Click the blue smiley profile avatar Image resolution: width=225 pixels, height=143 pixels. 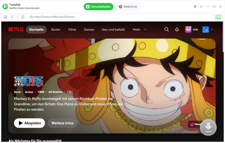point(205,29)
